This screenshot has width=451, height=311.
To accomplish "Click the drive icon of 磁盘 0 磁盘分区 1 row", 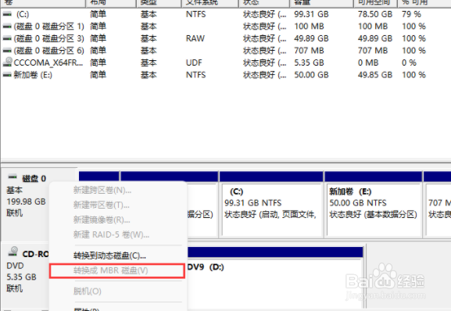I will (7, 26).
